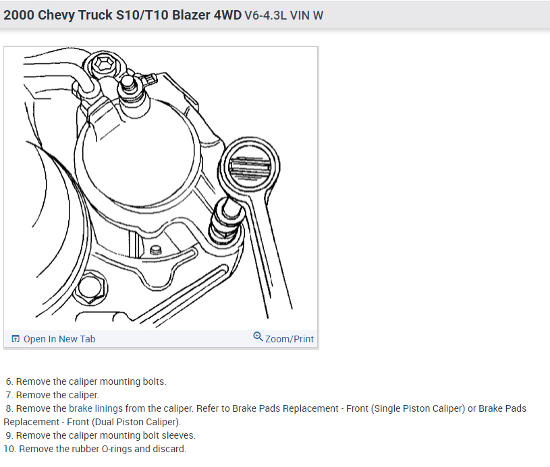Click the wrench head in the caliper diagram

[x=249, y=165]
